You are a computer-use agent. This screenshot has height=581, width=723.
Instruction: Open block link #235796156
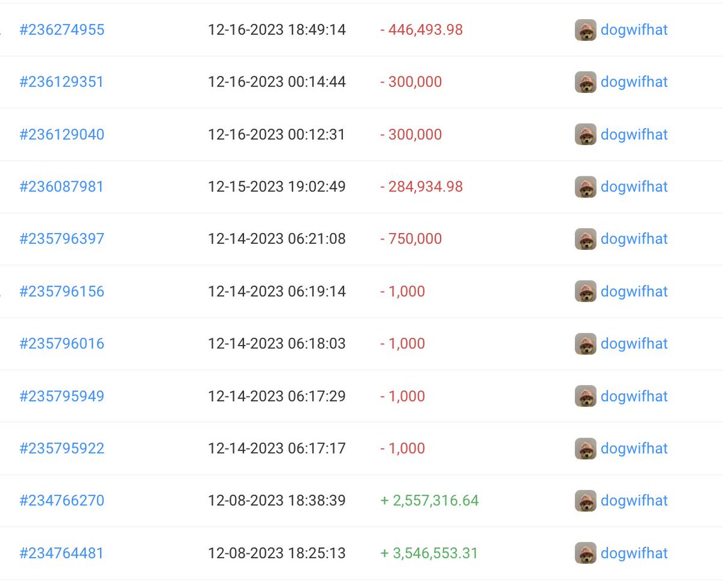[x=62, y=291]
